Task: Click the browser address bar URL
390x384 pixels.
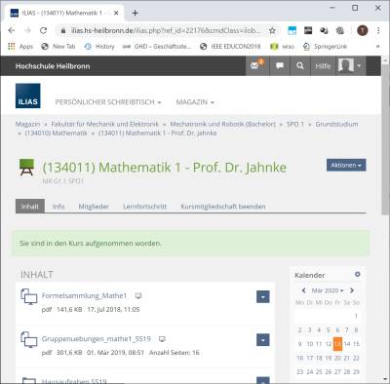Action: click(x=166, y=30)
